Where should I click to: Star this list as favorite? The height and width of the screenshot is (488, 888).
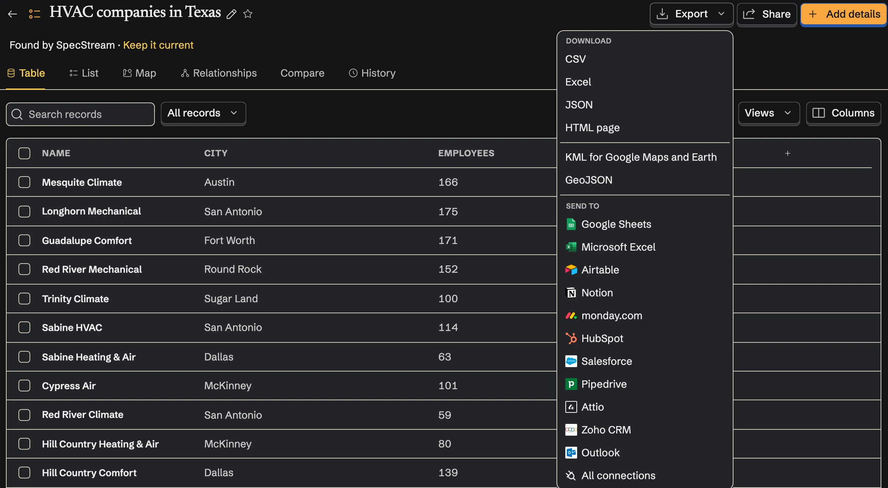pos(248,14)
